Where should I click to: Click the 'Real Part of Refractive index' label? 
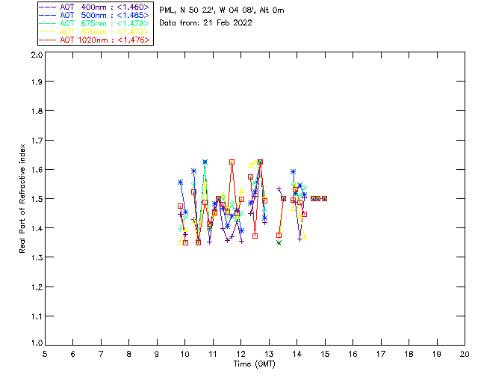click(22, 198)
